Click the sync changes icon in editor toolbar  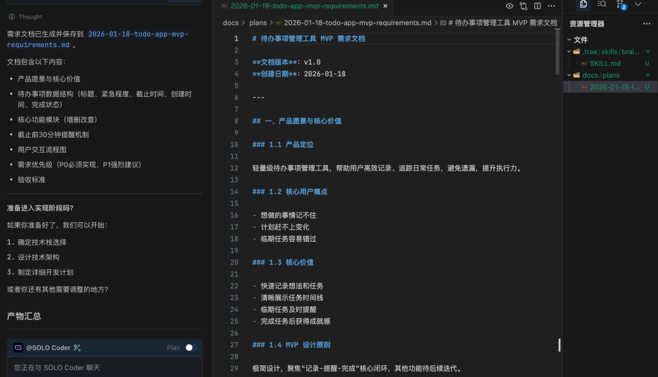click(x=523, y=5)
